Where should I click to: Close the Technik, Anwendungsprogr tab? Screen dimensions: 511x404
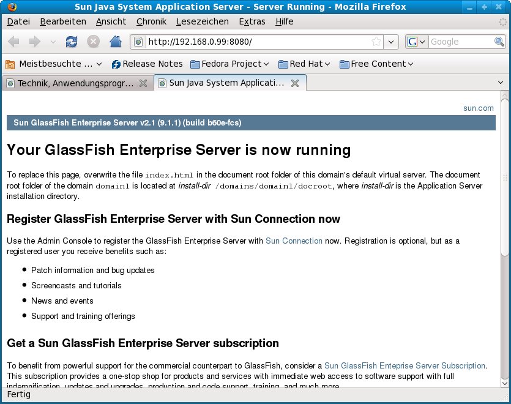pyautogui.click(x=143, y=83)
